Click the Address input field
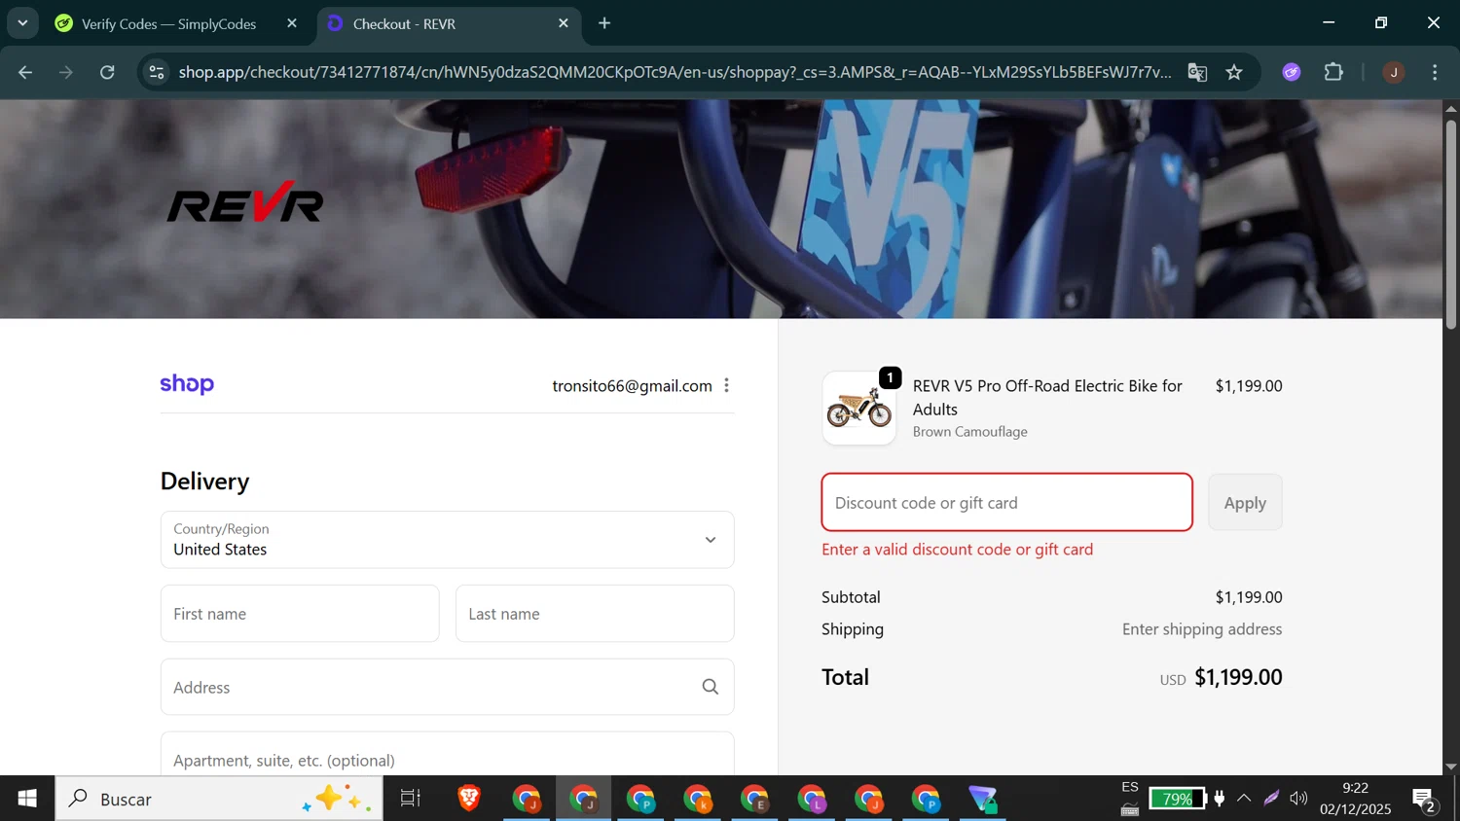The width and height of the screenshot is (1460, 821). [447, 687]
